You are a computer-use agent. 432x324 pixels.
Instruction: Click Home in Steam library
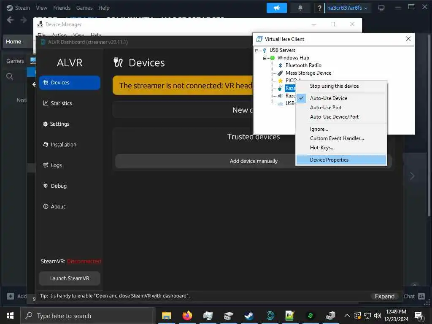coord(13,42)
